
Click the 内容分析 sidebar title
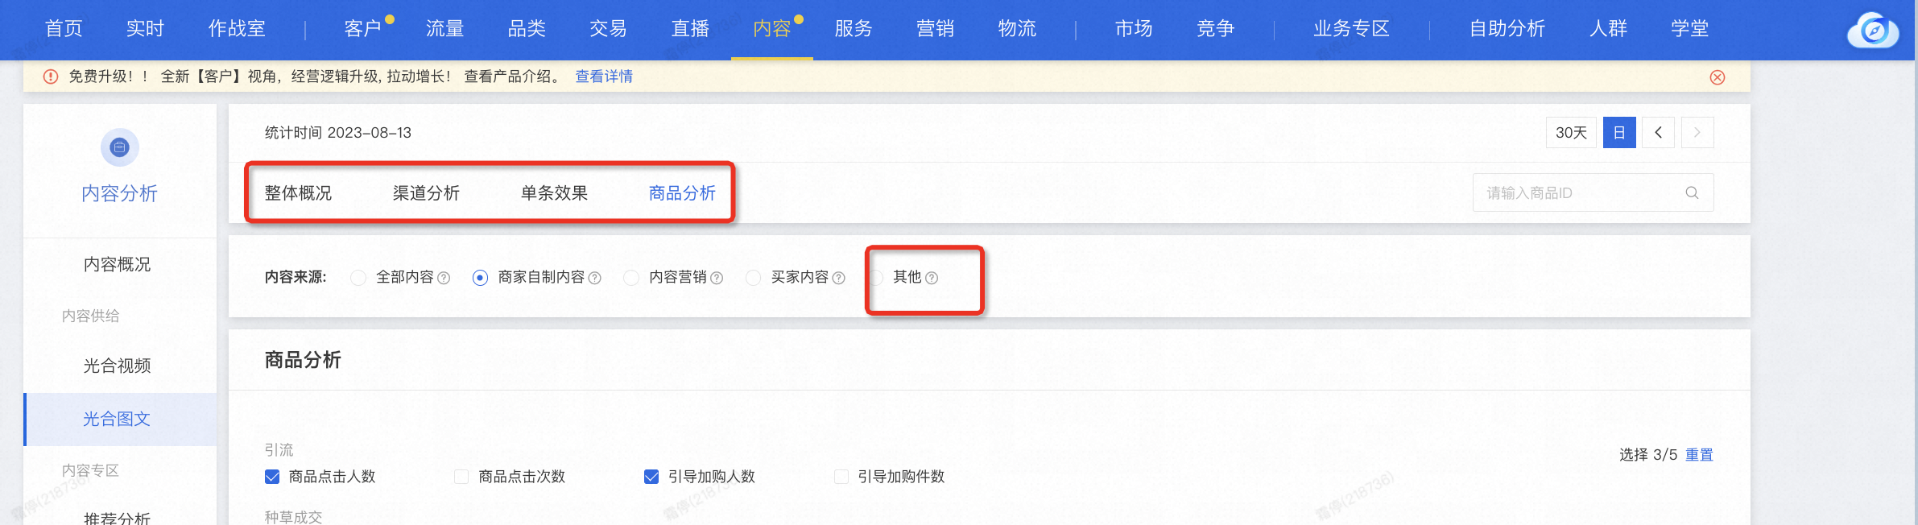(119, 193)
